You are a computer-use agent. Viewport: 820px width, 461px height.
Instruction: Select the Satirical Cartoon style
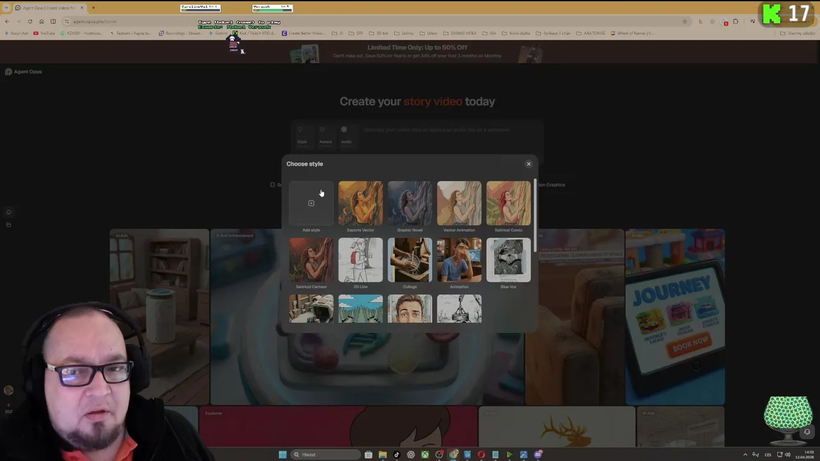[x=311, y=260]
